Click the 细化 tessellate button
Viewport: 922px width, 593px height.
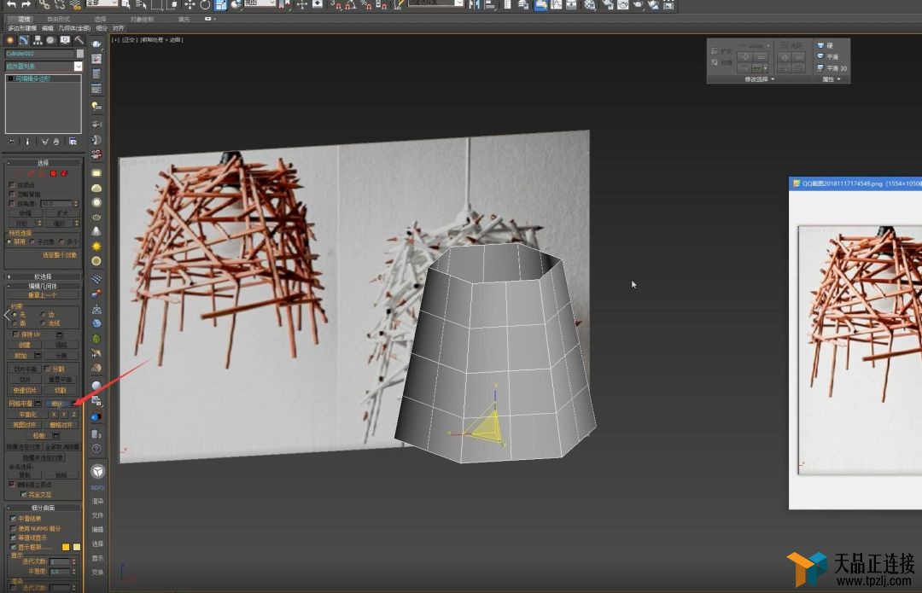click(x=57, y=404)
